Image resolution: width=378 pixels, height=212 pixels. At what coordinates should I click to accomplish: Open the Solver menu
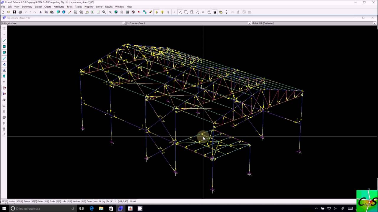(99, 6)
